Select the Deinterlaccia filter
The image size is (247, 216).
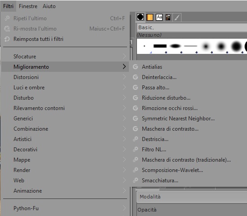click(189, 77)
